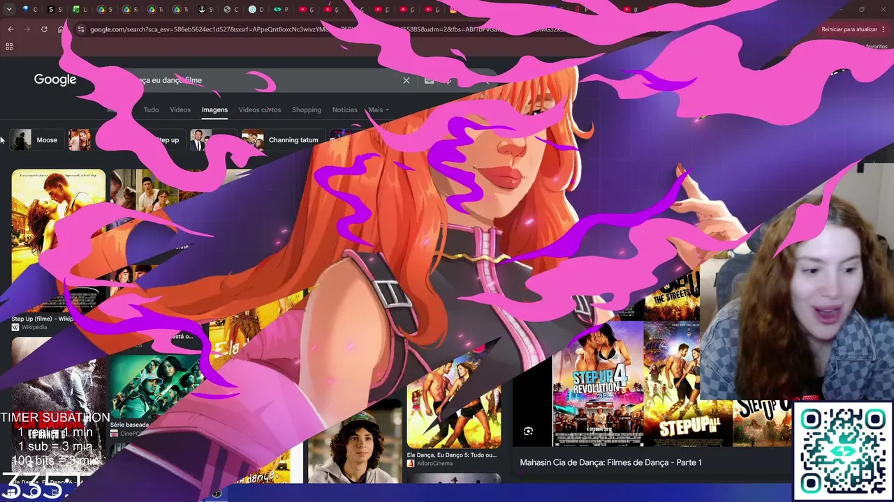The width and height of the screenshot is (894, 502).
Task: Open the site info icon in address bar
Action: [81, 29]
